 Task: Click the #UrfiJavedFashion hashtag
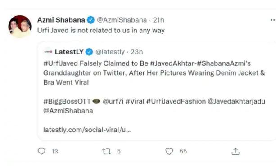176,102
